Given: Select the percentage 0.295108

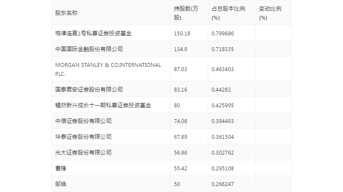Looking at the screenshot, I should [x=222, y=169].
